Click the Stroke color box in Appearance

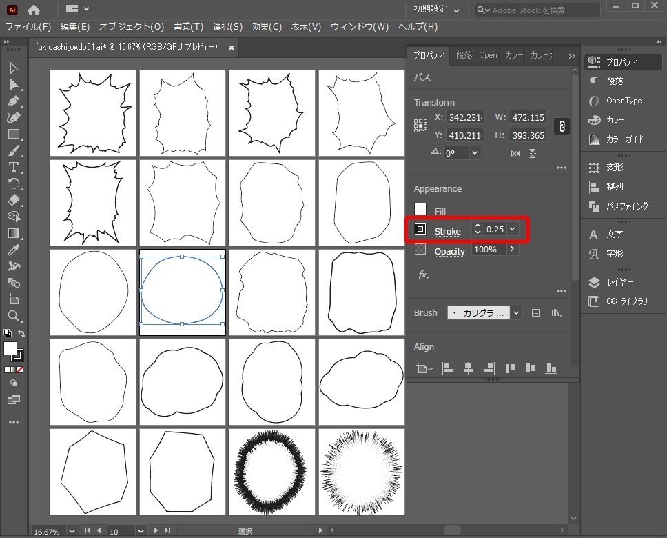[x=420, y=229]
